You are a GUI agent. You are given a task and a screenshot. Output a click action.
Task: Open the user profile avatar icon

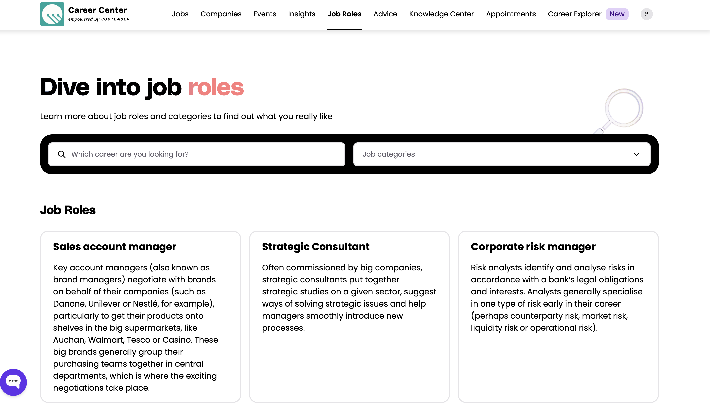pos(646,14)
